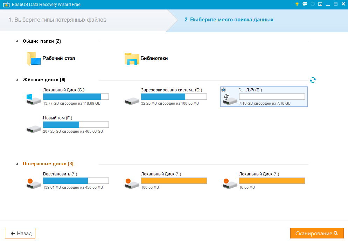Image resolution: width=348 pixels, height=243 pixels.
Task: Click the Библиотеки label
Action: click(x=154, y=58)
